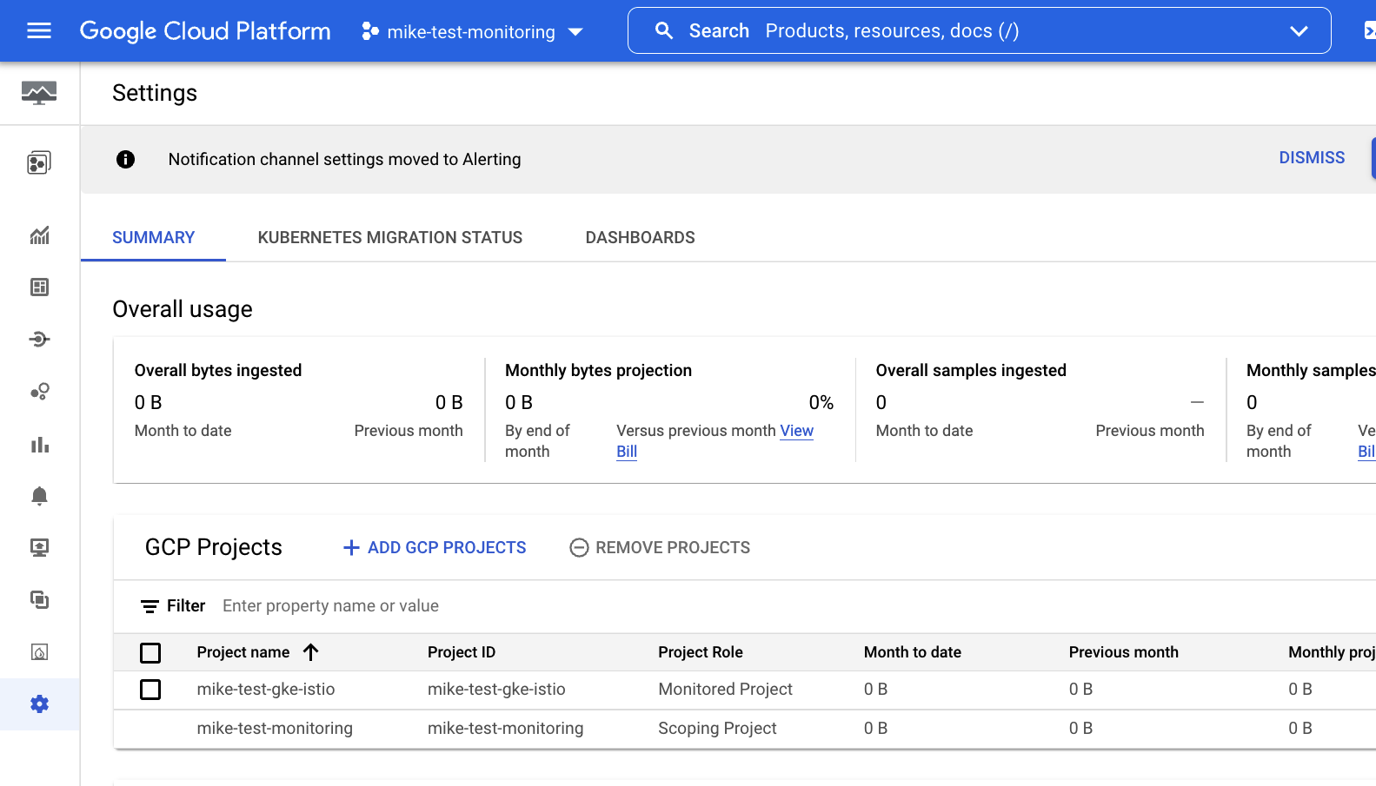This screenshot has height=786, width=1376.
Task: Click the Project ID column header
Action: pos(462,652)
